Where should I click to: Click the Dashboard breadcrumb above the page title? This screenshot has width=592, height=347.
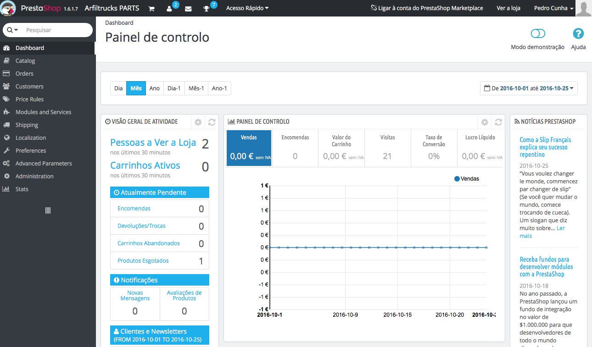point(119,22)
